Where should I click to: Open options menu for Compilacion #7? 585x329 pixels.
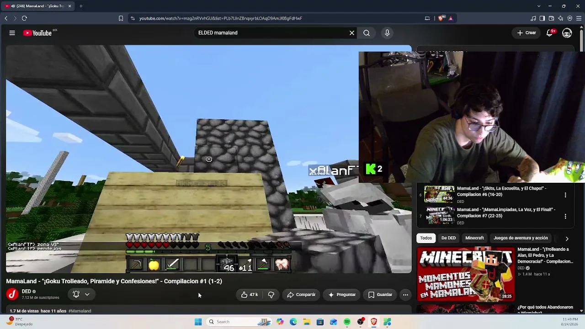coord(565,216)
